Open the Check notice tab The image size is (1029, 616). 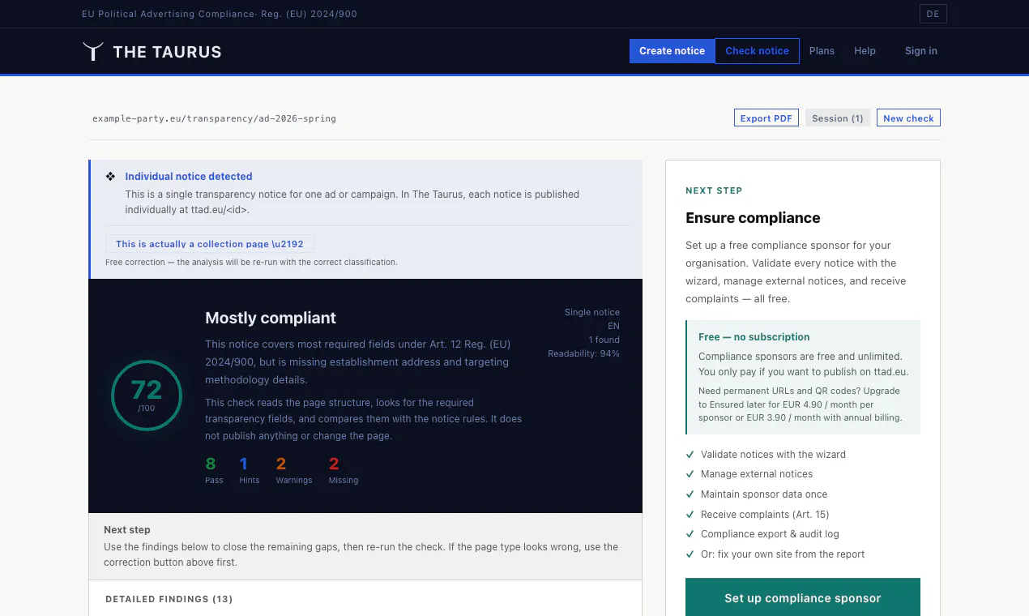[x=757, y=50]
